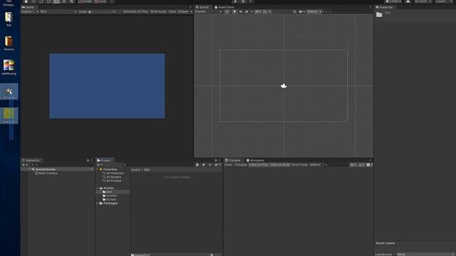Adjust the Game view Scale slider
The width and height of the screenshot is (456, 256).
(100, 11)
